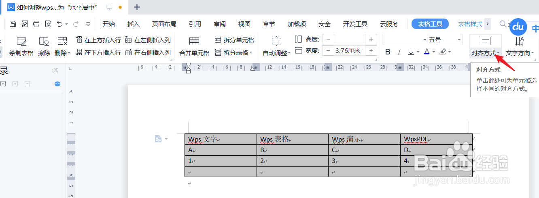This screenshot has height=198, width=539.
Task: Decrease column width with minus button
Action: pos(328,50)
